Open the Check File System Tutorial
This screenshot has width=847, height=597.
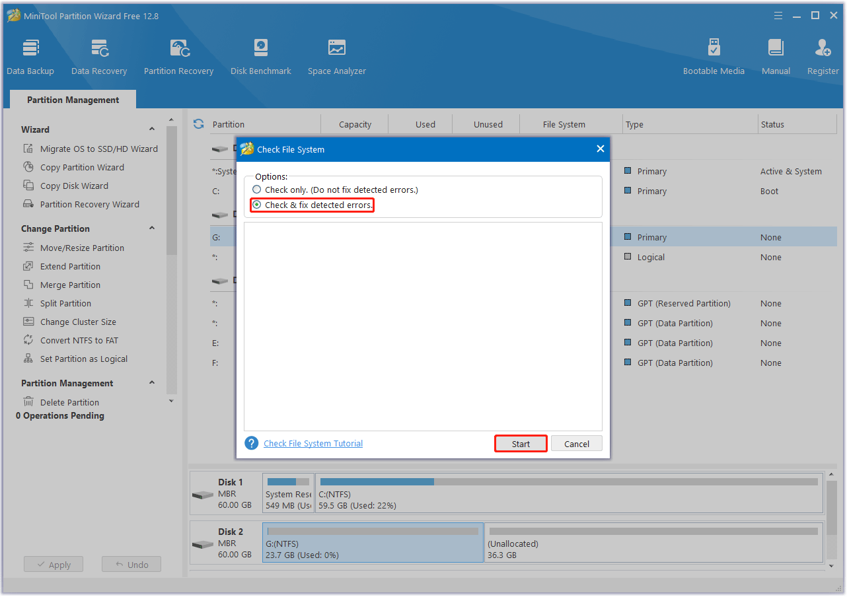click(x=313, y=443)
